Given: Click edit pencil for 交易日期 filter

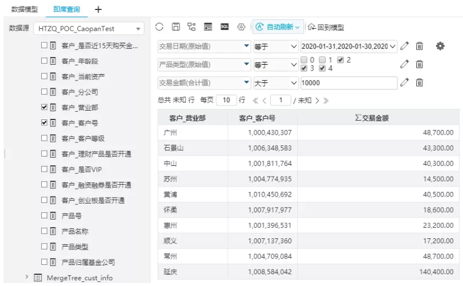Looking at the screenshot, I should coord(405,46).
